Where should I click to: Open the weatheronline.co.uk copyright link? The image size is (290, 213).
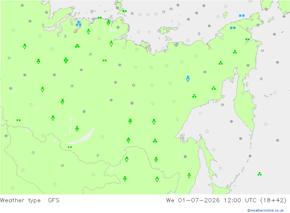pos(266,210)
